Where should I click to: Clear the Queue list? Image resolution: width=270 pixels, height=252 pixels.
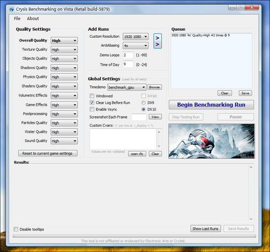point(225,93)
